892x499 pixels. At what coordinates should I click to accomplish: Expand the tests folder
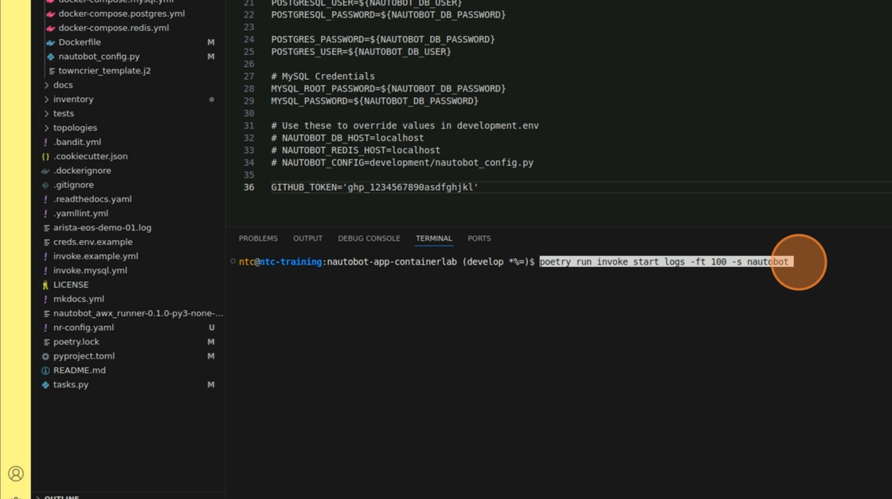click(x=47, y=113)
